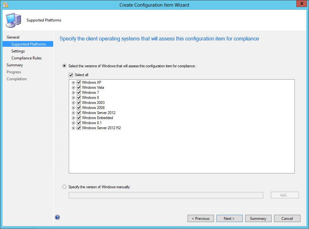Click the Next button to continue
309x229 pixels.
click(x=229, y=218)
